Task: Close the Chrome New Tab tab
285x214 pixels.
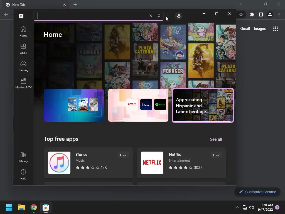Action: click(65, 5)
